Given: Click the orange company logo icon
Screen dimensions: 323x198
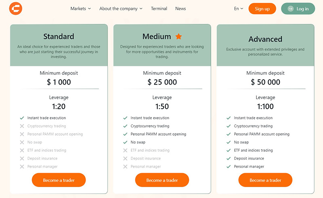Looking at the screenshot, I should pyautogui.click(x=16, y=8).
